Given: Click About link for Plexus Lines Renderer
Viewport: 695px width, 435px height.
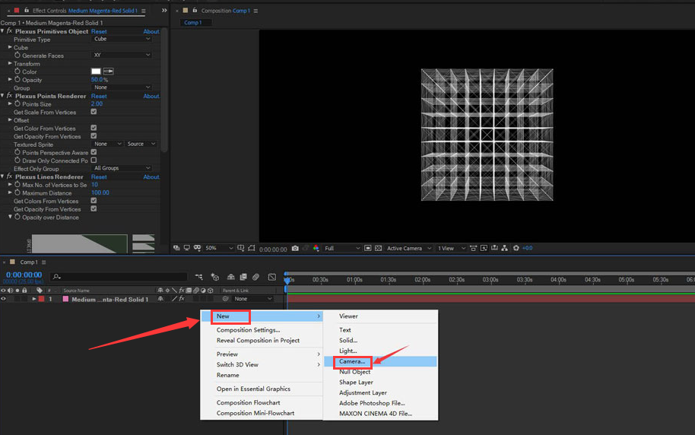Looking at the screenshot, I should [151, 177].
